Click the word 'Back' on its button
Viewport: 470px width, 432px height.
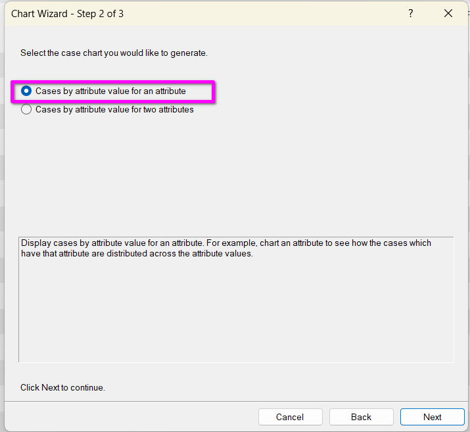361,417
